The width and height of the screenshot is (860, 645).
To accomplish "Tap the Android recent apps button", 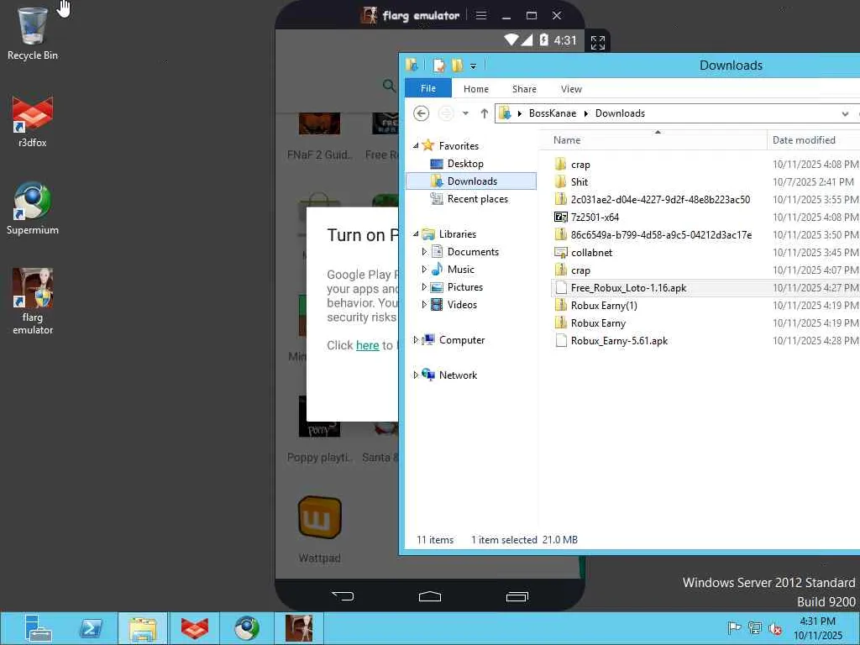I will (517, 596).
